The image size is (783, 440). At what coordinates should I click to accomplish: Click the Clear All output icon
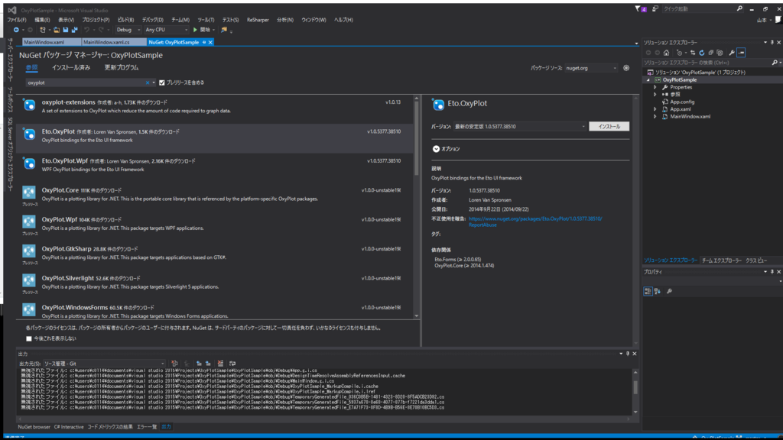point(219,362)
